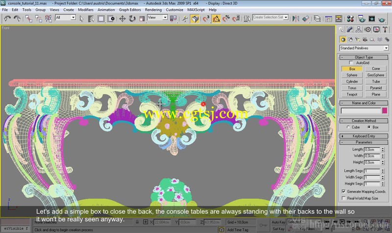Toggle the Set Key button
The image size is (392, 233).
278,229
